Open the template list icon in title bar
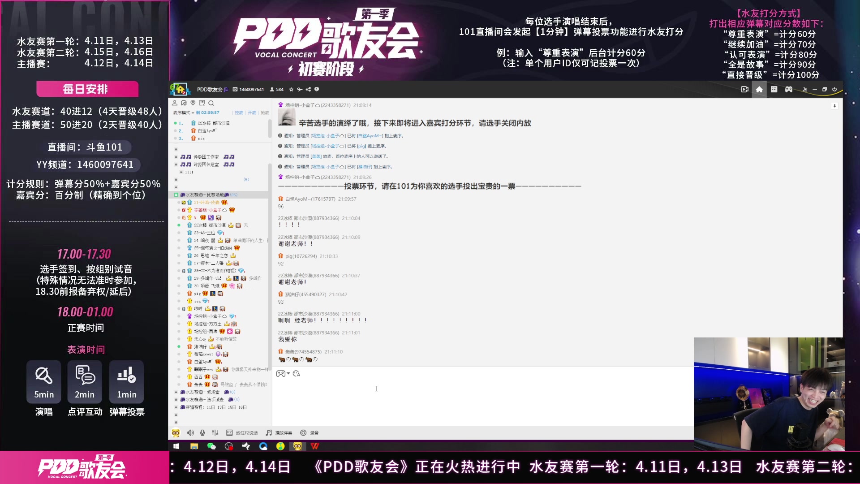This screenshot has width=860, height=484. point(774,90)
